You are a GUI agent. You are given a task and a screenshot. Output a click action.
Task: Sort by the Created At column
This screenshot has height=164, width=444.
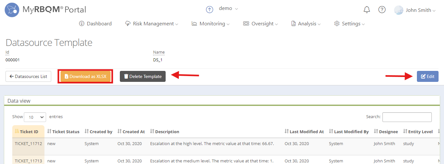click(x=131, y=132)
